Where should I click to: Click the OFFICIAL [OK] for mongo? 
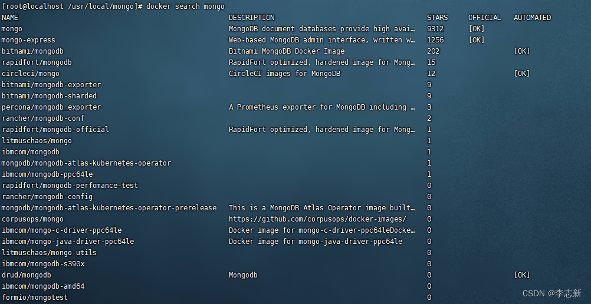477,29
